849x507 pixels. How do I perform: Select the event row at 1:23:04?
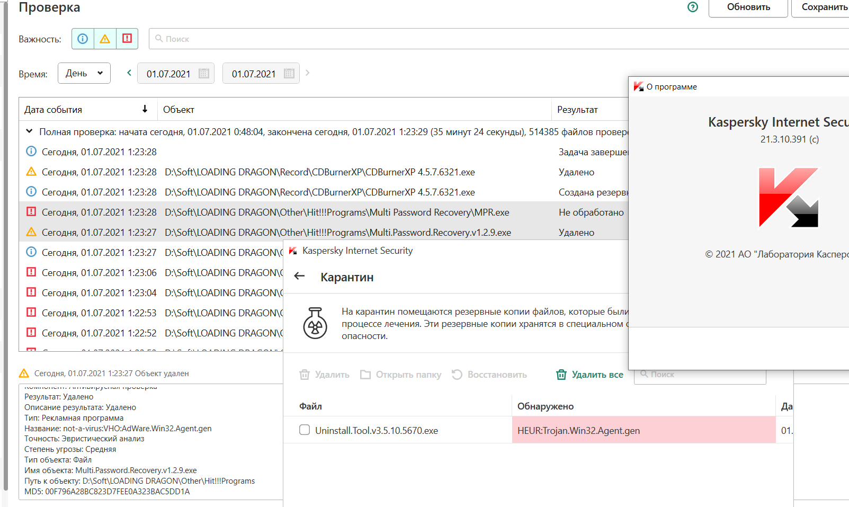151,293
